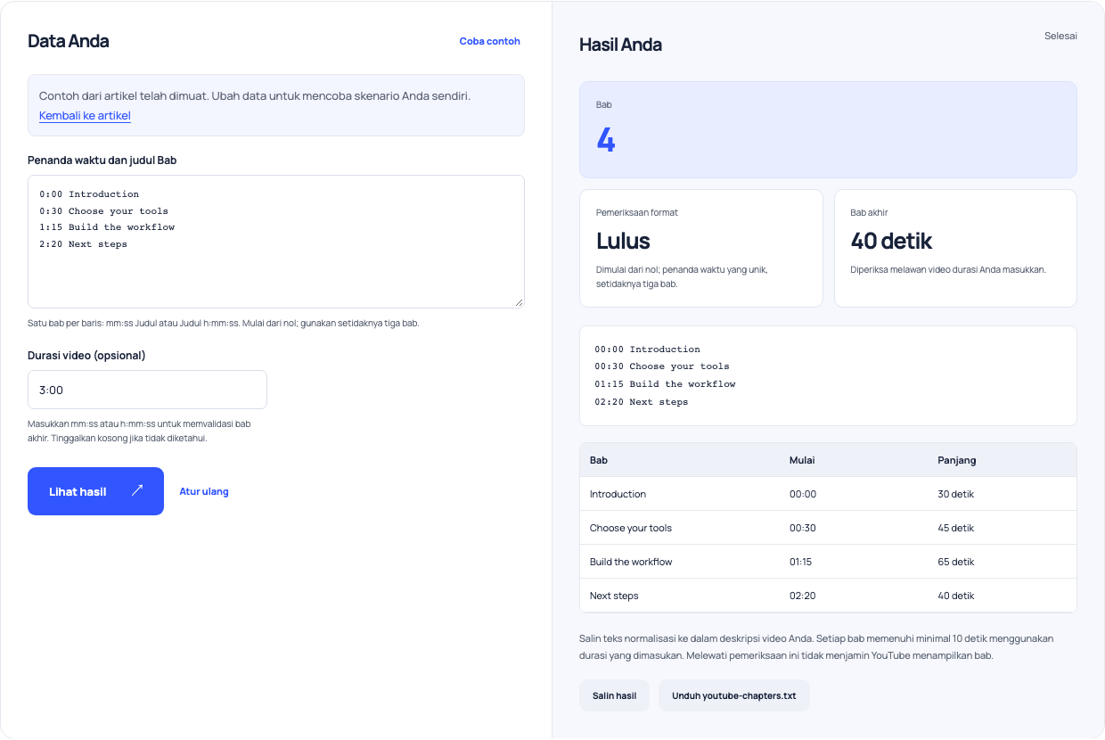
Task: Click inside the chapter timestamps textarea
Action: click(276, 242)
